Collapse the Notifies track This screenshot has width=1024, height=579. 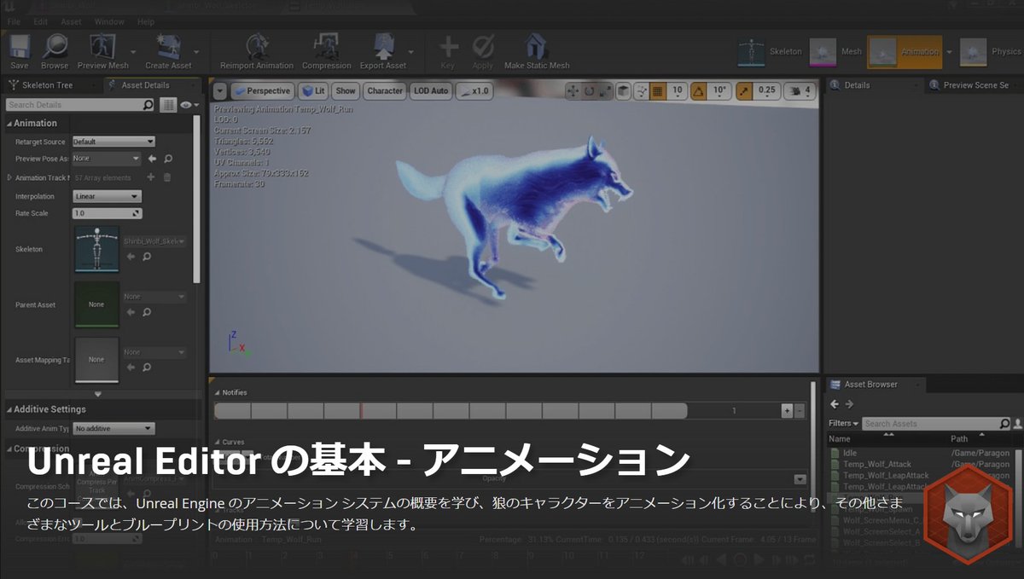[x=217, y=392]
